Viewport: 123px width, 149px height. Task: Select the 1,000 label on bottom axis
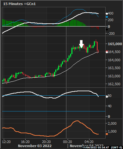pos(112,131)
